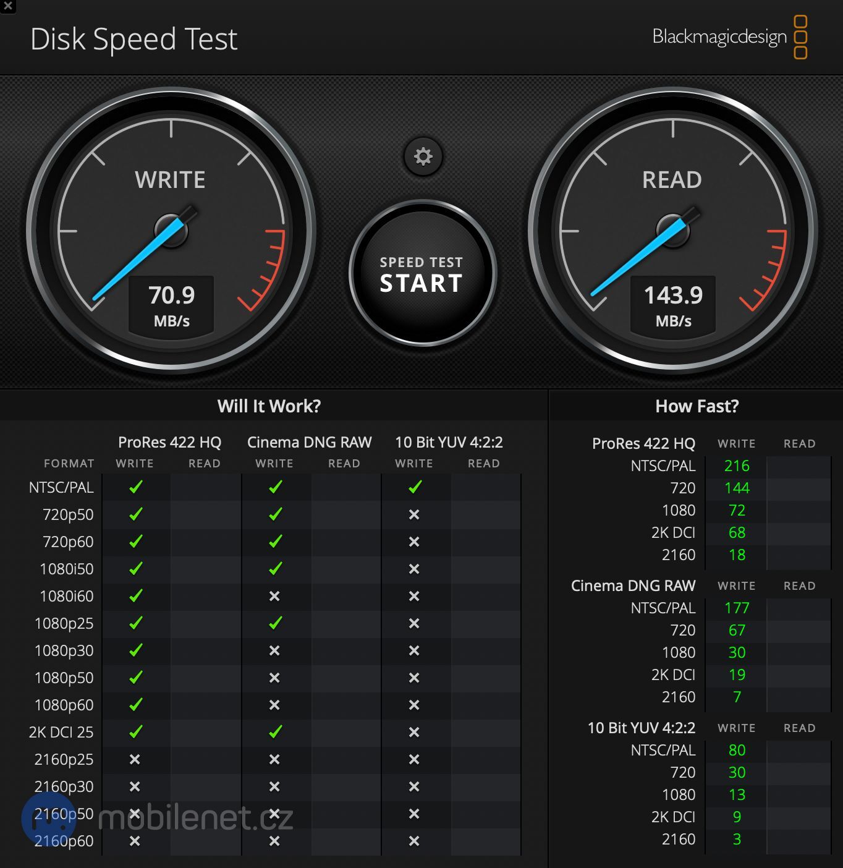Open the settings gear menu
Viewport: 843px width, 868px height.
point(423,156)
